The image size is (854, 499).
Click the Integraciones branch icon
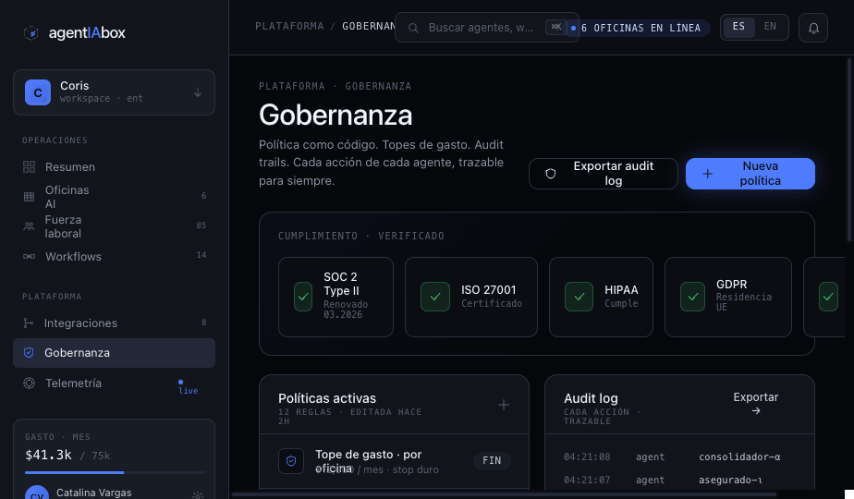coord(29,323)
